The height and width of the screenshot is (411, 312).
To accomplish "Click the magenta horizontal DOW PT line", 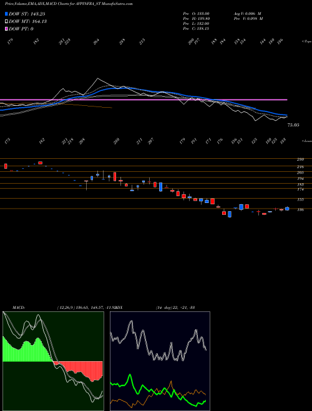I will coord(144,100).
